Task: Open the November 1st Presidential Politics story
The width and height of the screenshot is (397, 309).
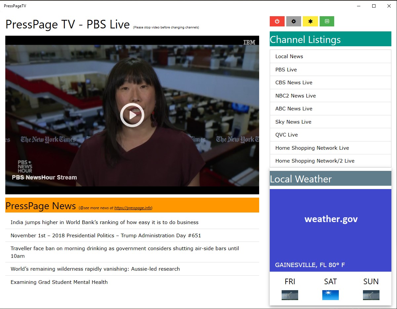Action: [x=132, y=235]
